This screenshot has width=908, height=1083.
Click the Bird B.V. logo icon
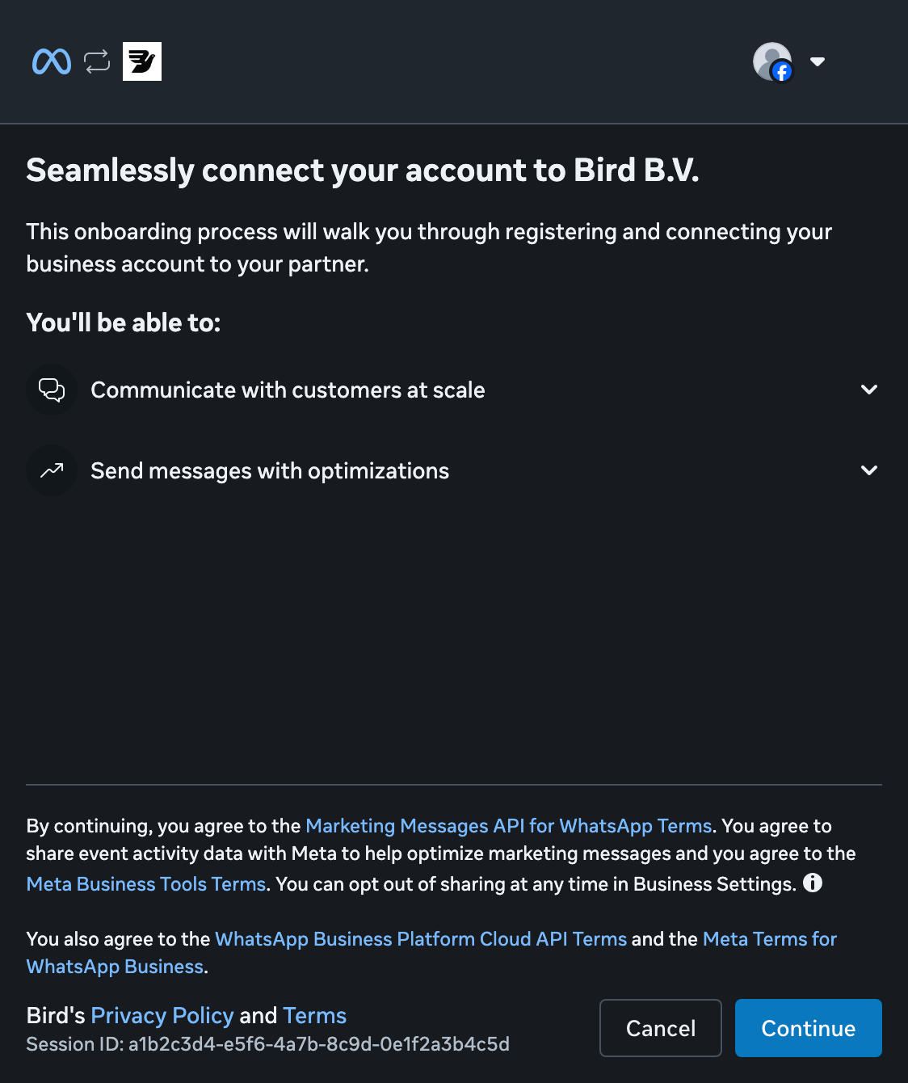[142, 61]
